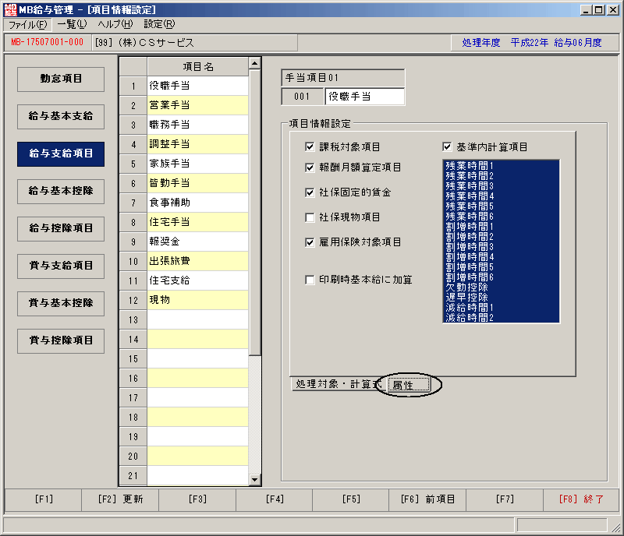
Task: Open 賞与支給項目 section
Action: 61,266
